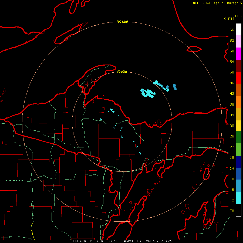The image size is (243, 243).
Task: Click the light pink band near 62 kft
Action: [238, 42]
